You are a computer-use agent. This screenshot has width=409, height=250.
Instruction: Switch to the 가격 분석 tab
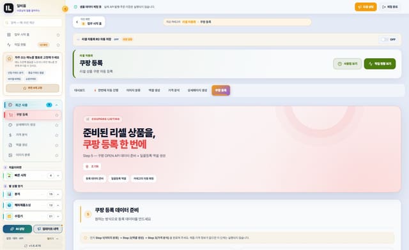pos(174,91)
